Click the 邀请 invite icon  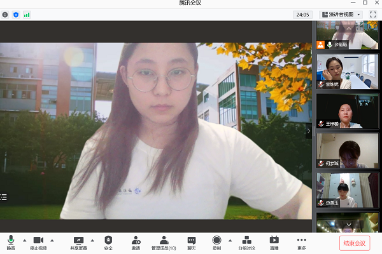(x=136, y=240)
